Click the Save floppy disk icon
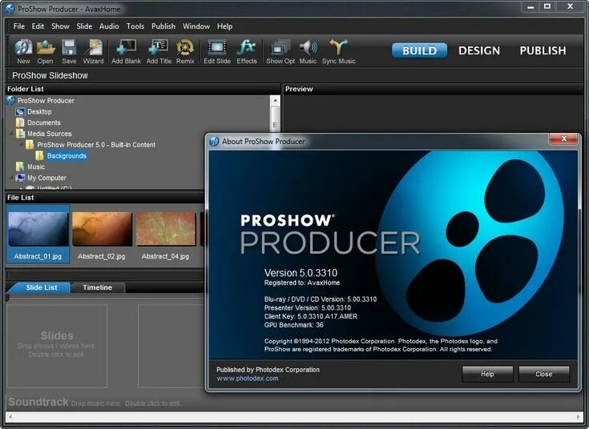Viewport: 589px width, 429px height. (69, 51)
